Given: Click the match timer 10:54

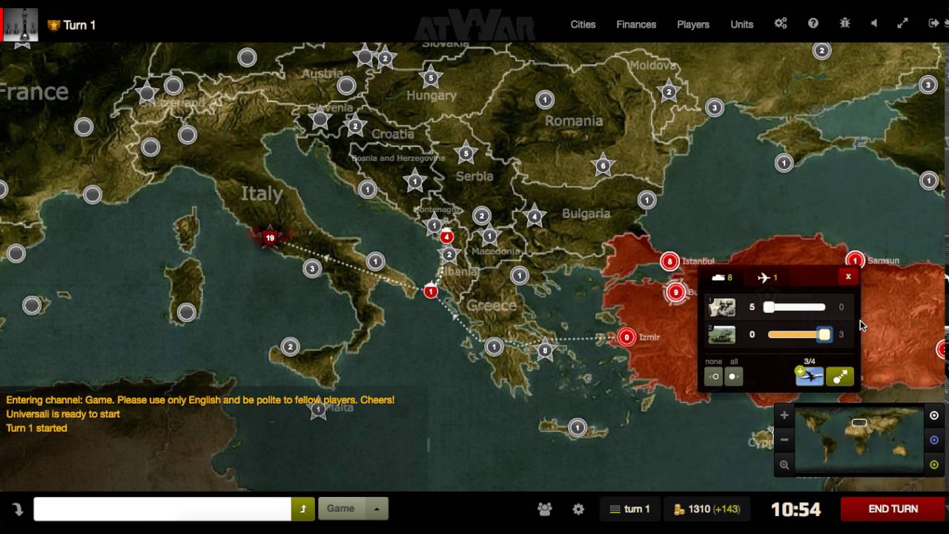Looking at the screenshot, I should 796,510.
